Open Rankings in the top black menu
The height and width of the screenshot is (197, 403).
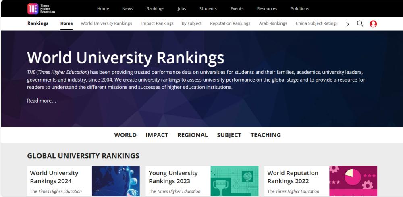155,8
